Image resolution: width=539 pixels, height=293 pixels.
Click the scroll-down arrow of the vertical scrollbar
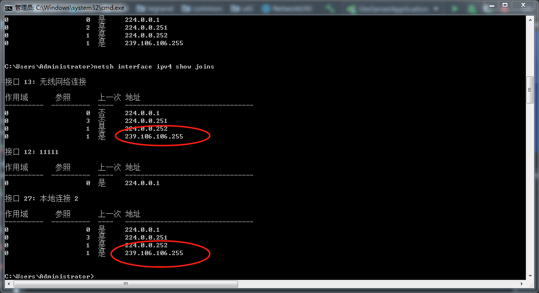[529, 276]
